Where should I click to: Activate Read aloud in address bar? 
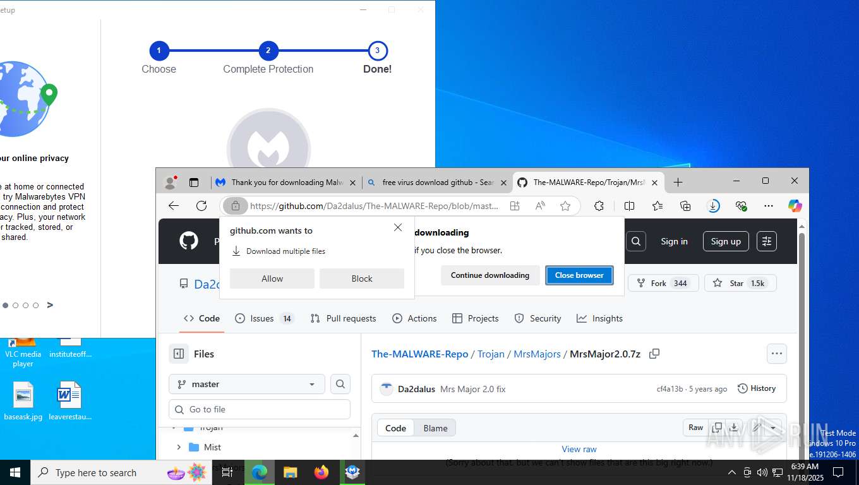[540, 206]
